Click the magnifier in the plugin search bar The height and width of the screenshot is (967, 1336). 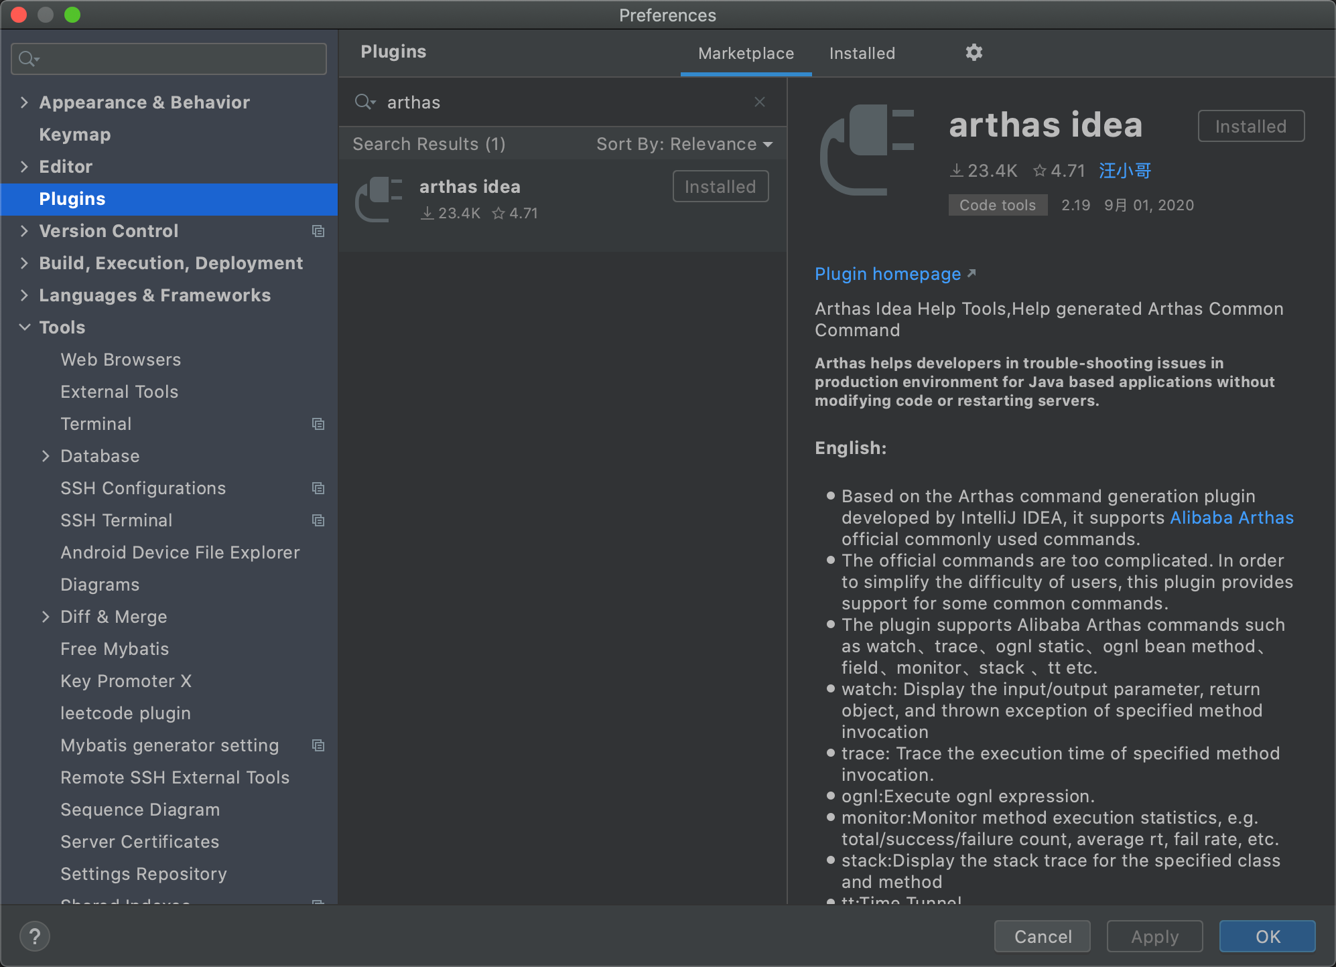tap(364, 102)
